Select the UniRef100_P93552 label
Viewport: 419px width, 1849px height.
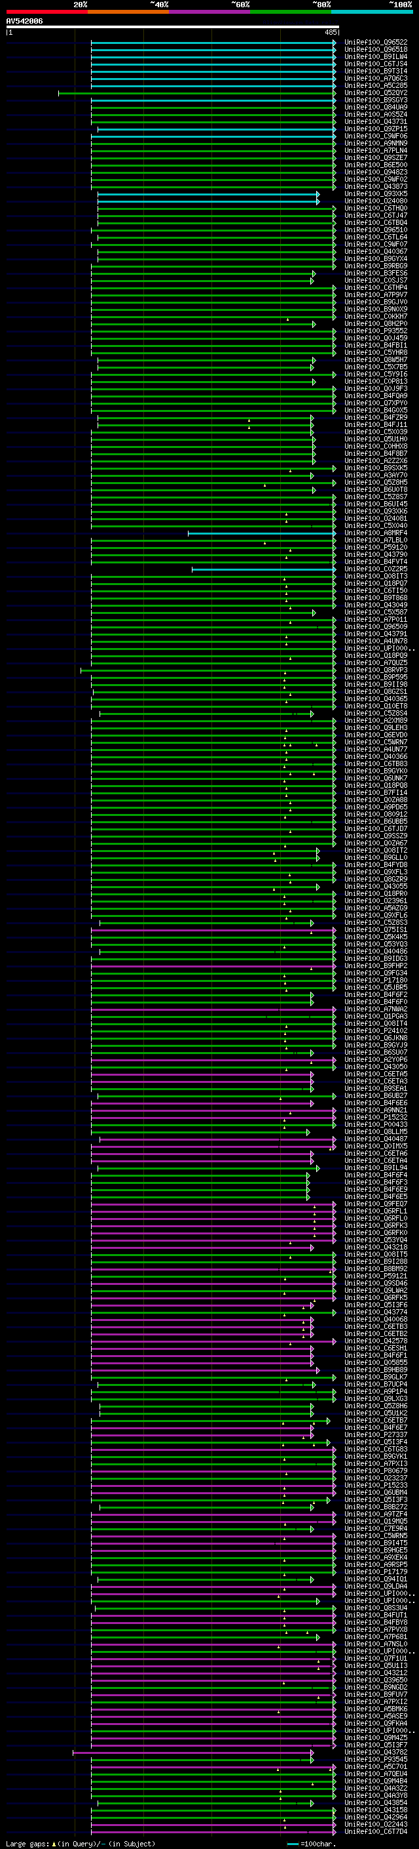pyautogui.click(x=375, y=331)
